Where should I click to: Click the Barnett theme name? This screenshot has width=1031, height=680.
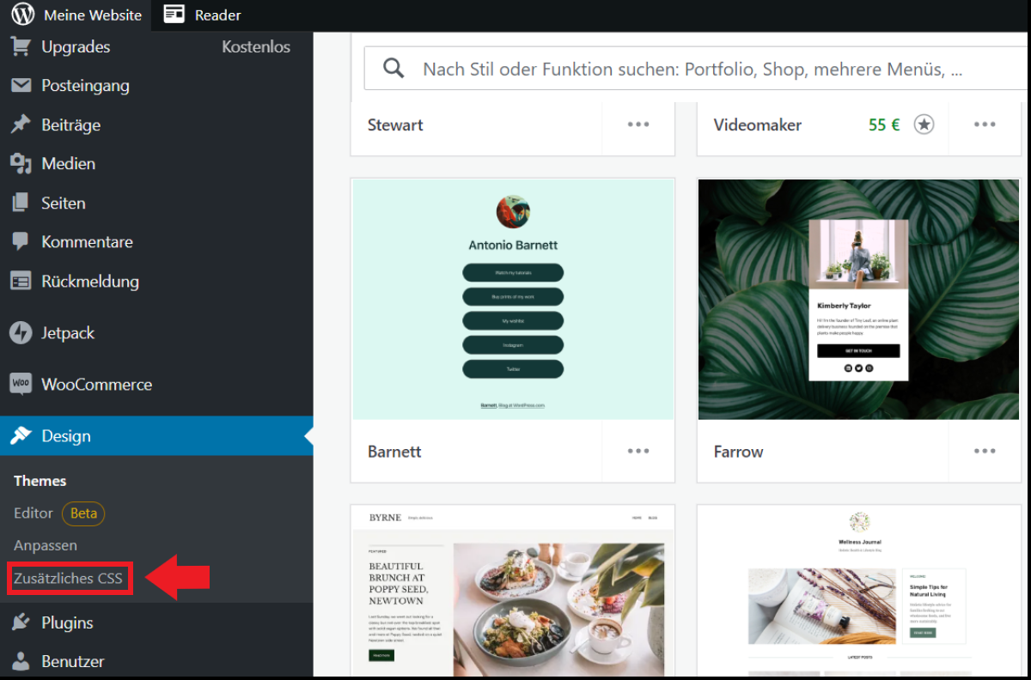(x=394, y=452)
